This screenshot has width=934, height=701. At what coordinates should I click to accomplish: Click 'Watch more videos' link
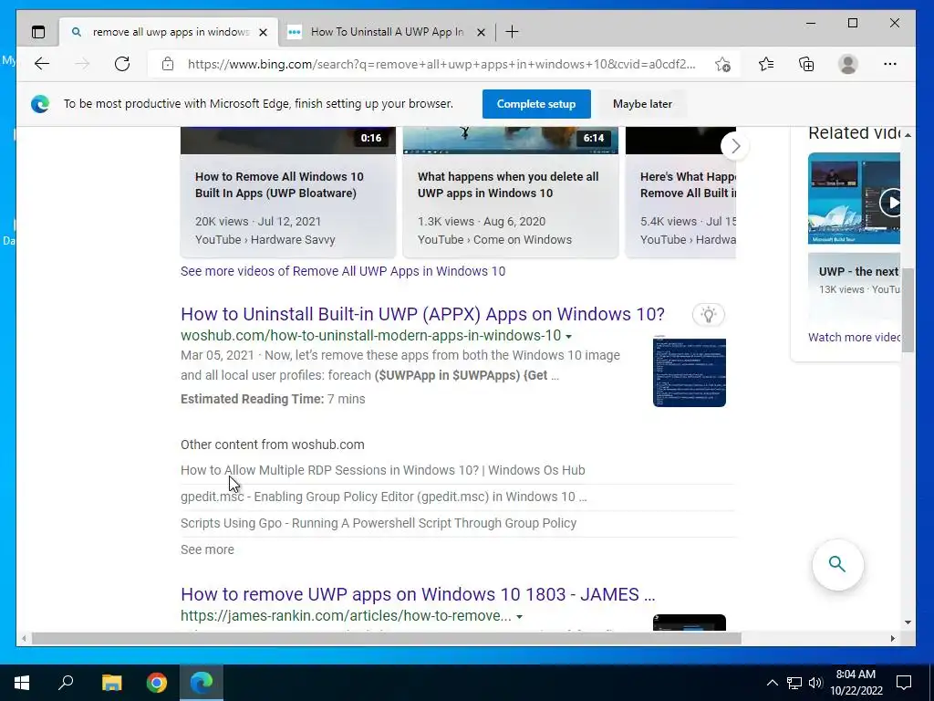point(854,338)
